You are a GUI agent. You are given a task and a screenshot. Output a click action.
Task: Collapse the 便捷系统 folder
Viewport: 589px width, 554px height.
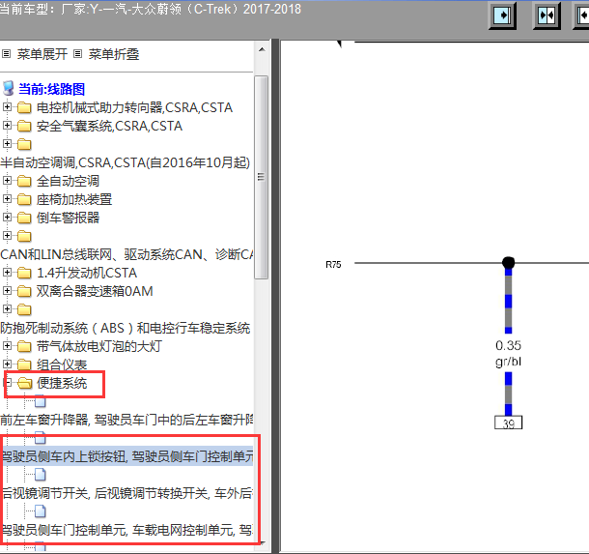7,382
